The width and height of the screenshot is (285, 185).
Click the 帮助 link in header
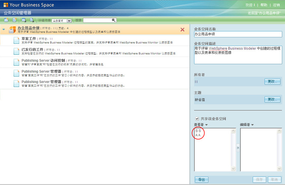point(264,5)
